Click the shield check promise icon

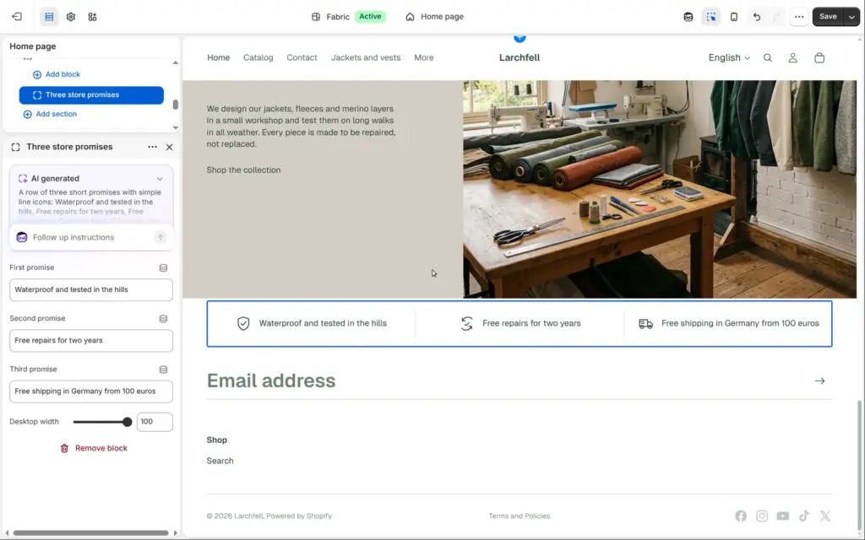coord(243,323)
